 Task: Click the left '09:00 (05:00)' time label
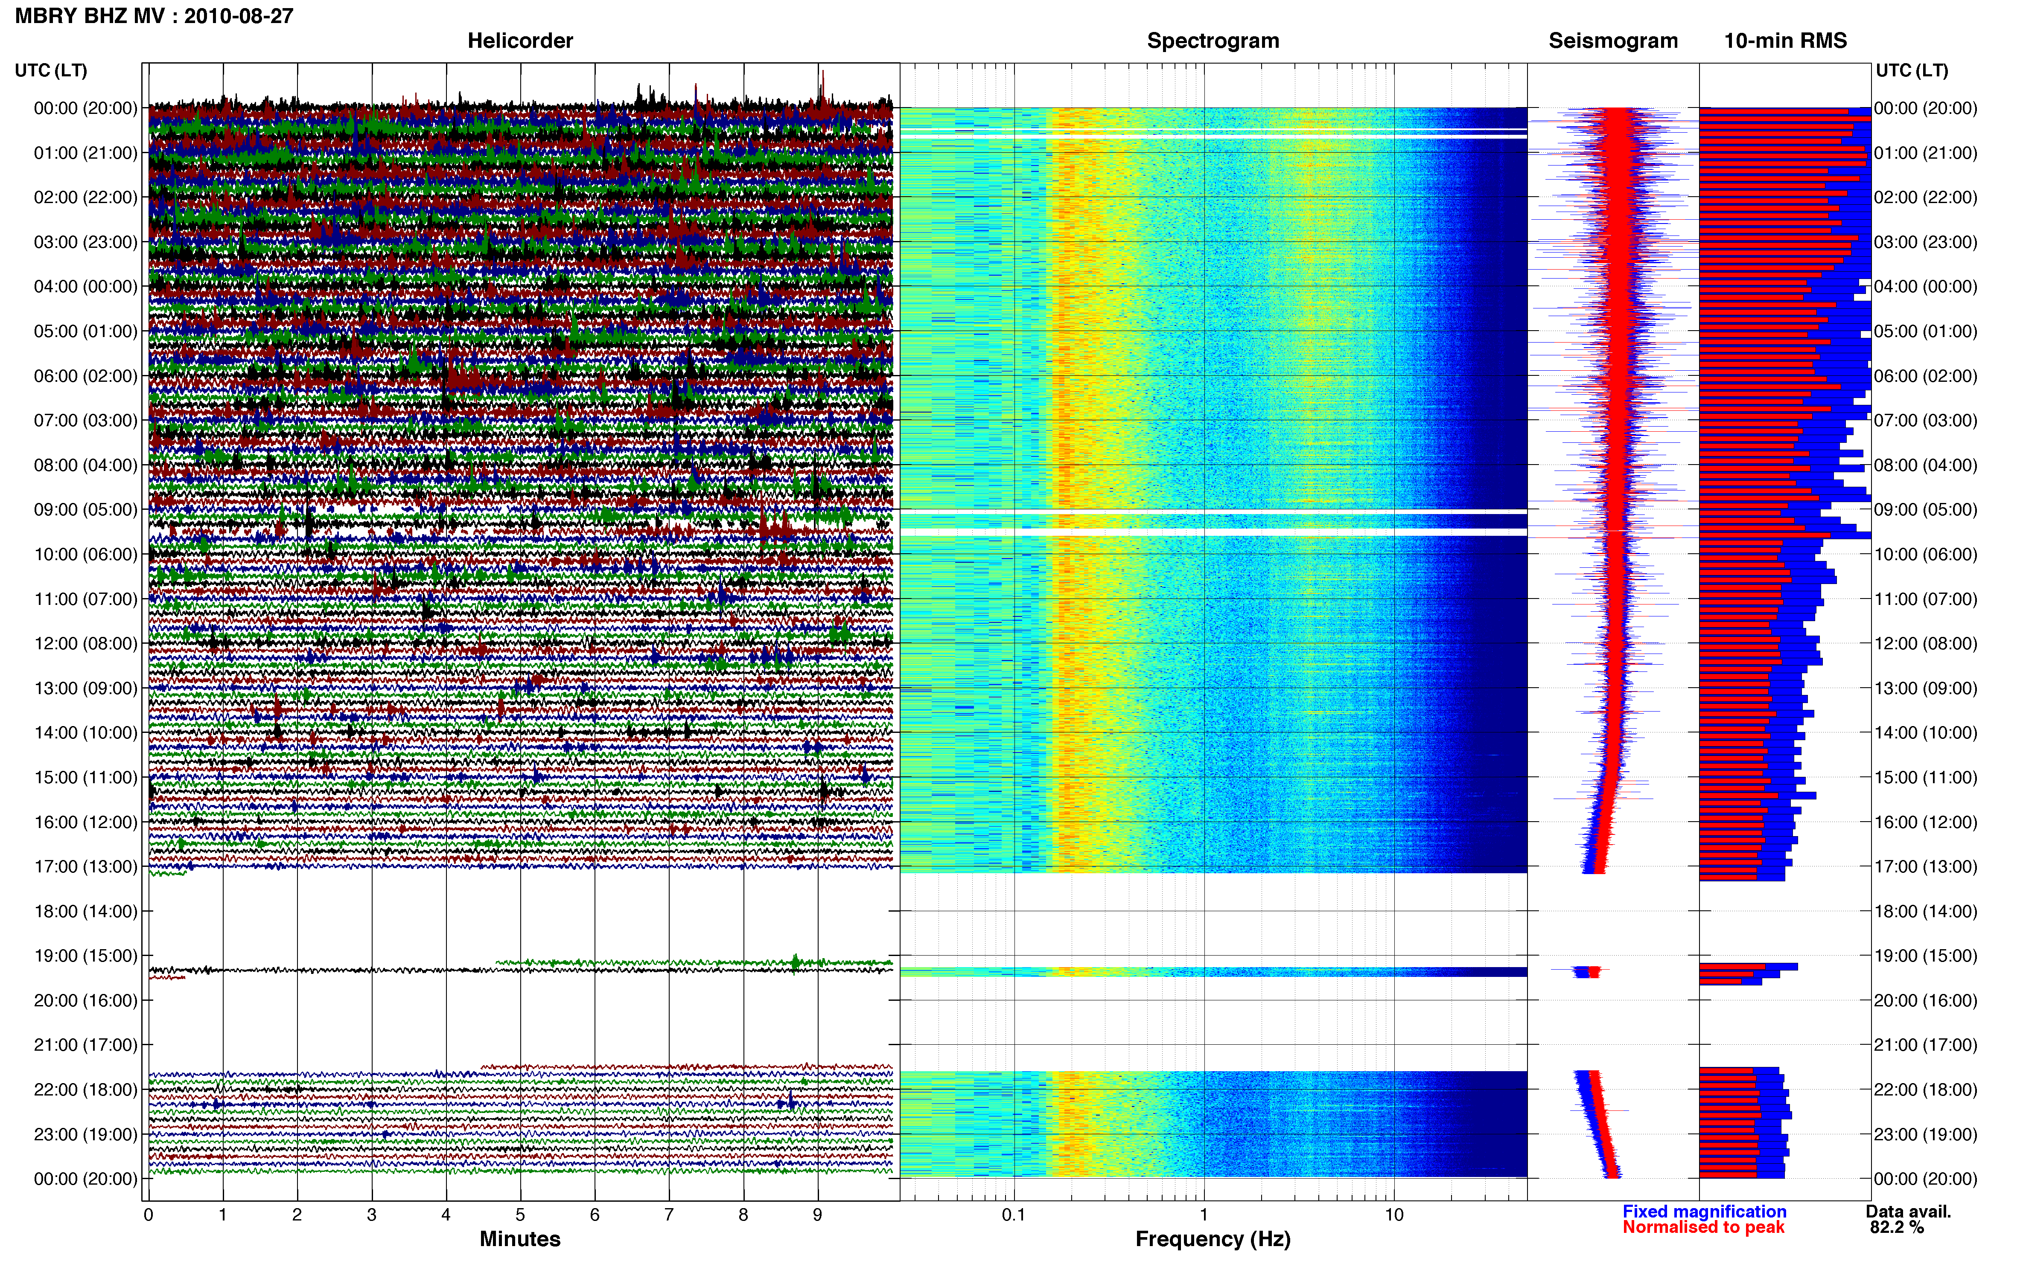click(85, 510)
